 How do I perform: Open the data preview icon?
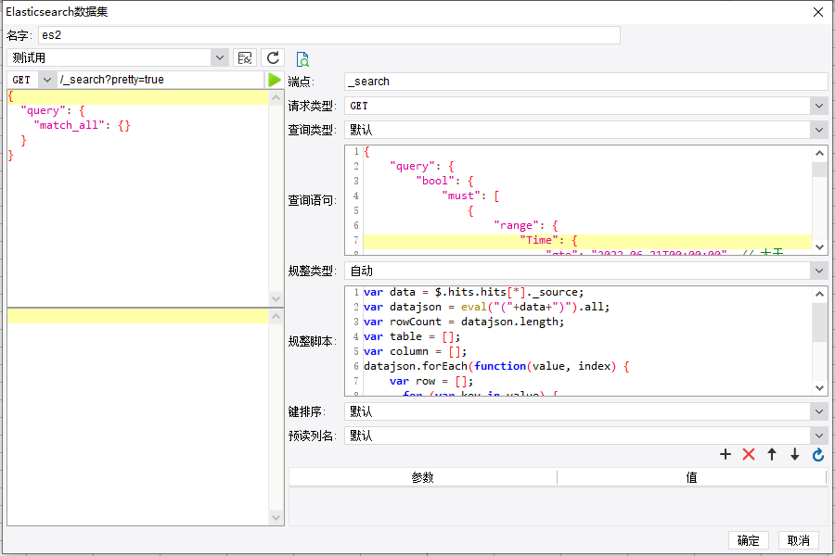tap(302, 59)
